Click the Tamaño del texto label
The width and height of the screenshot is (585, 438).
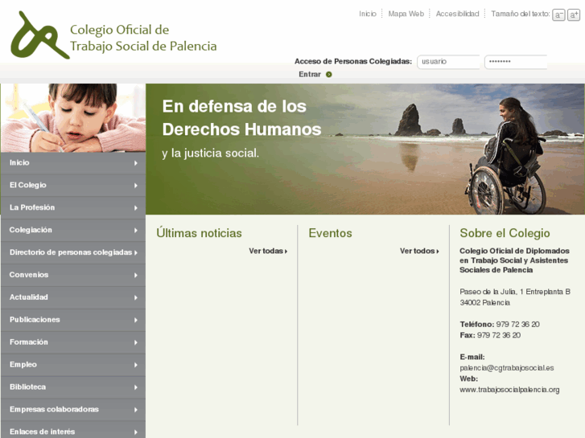click(x=521, y=14)
